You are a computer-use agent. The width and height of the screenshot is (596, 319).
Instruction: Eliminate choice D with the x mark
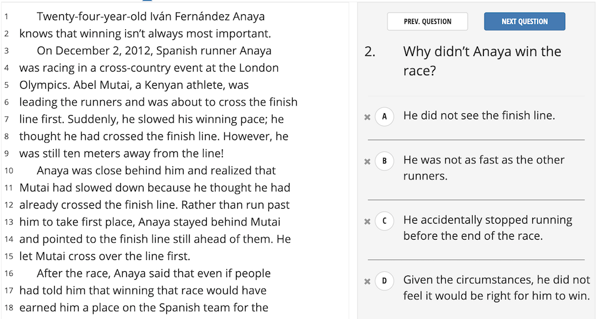tap(367, 282)
